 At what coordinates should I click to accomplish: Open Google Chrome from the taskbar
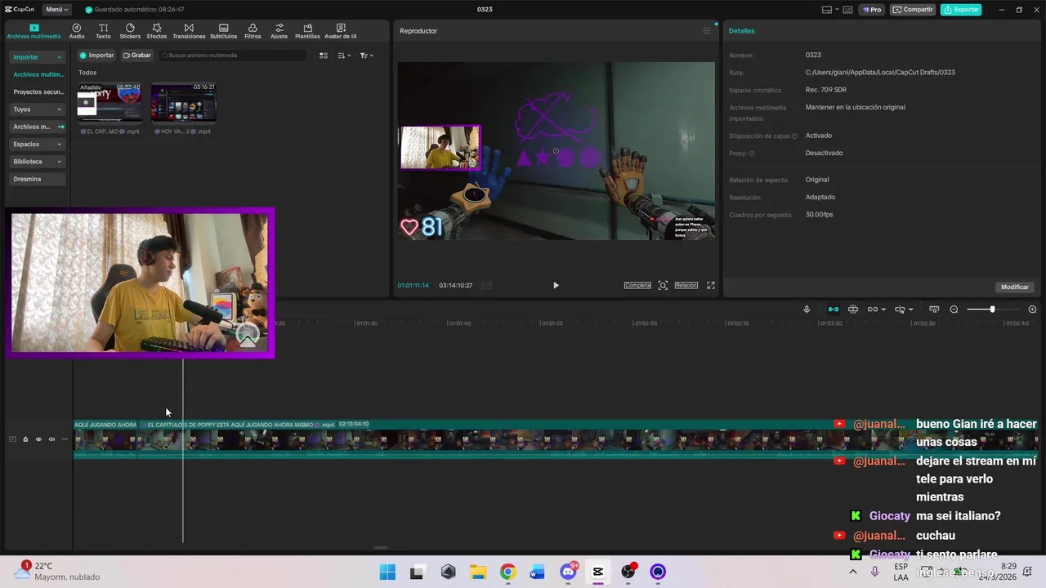point(508,572)
